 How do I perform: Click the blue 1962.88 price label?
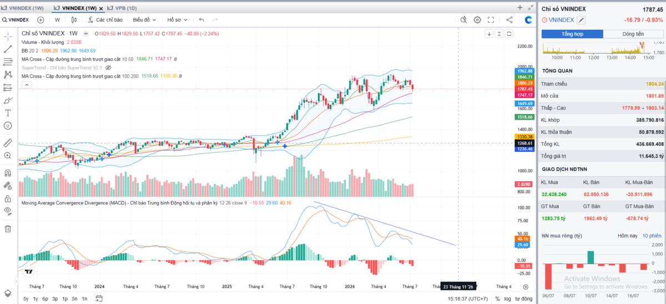click(525, 71)
